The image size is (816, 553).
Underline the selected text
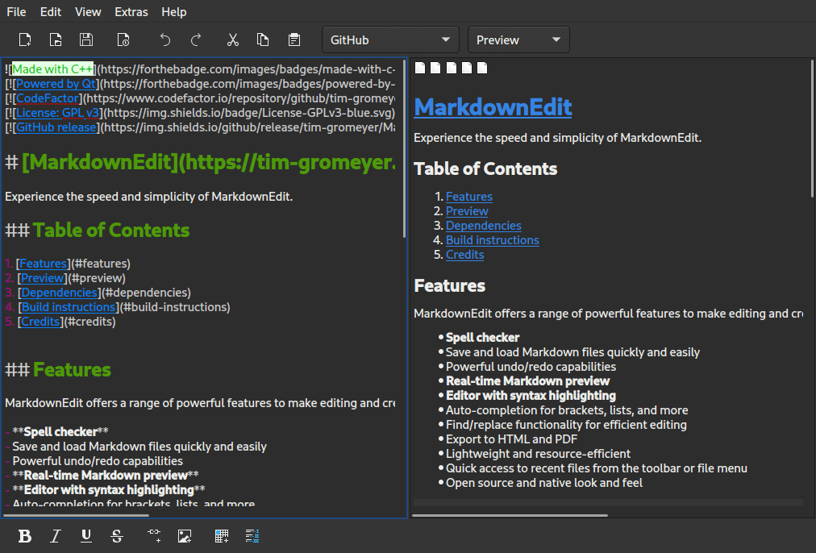point(85,536)
